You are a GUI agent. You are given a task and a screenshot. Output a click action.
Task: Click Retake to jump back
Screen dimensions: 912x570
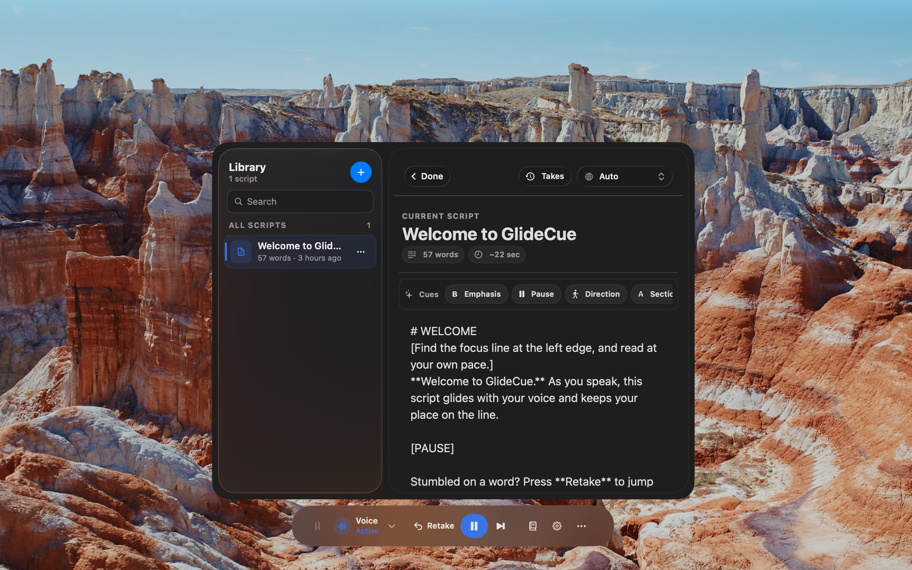tap(434, 526)
